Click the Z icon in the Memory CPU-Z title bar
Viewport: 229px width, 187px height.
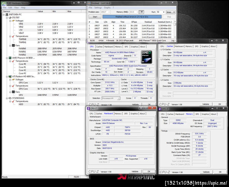pos(160,109)
